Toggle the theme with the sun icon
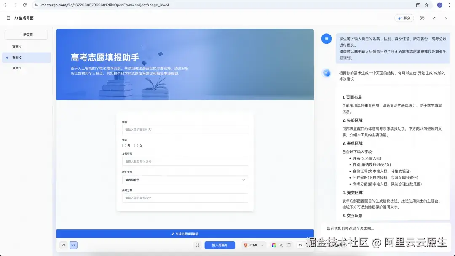This screenshot has height=256, width=455. (281, 245)
